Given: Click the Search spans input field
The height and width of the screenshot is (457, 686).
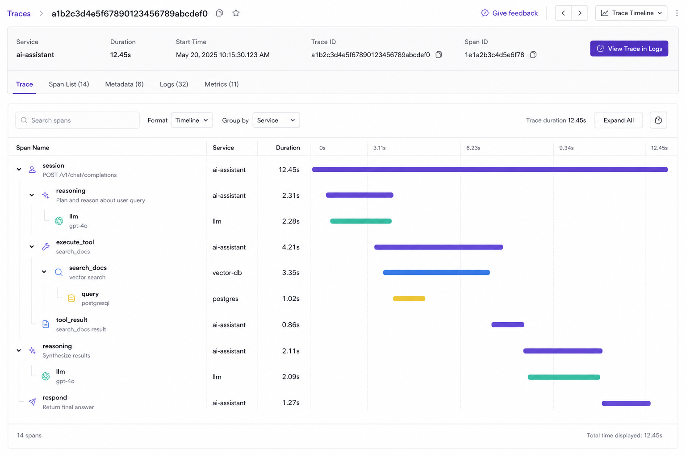Looking at the screenshot, I should click(x=78, y=120).
